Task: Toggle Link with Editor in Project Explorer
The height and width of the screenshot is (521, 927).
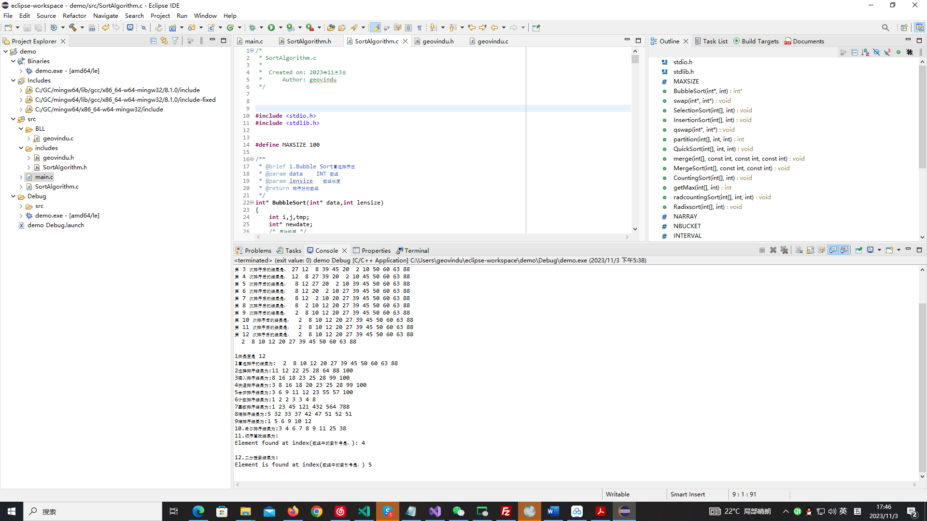Action: point(164,41)
